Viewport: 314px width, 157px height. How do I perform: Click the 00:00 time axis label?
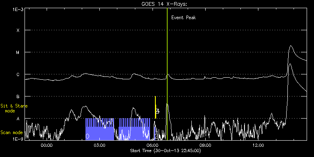pos(47,145)
